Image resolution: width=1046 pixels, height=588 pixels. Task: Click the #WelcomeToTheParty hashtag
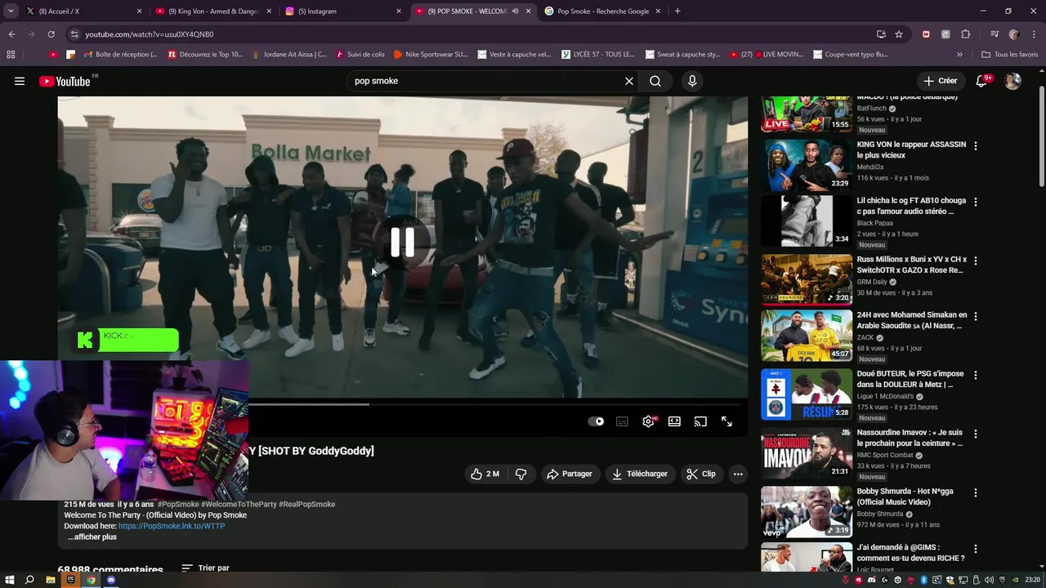(239, 504)
